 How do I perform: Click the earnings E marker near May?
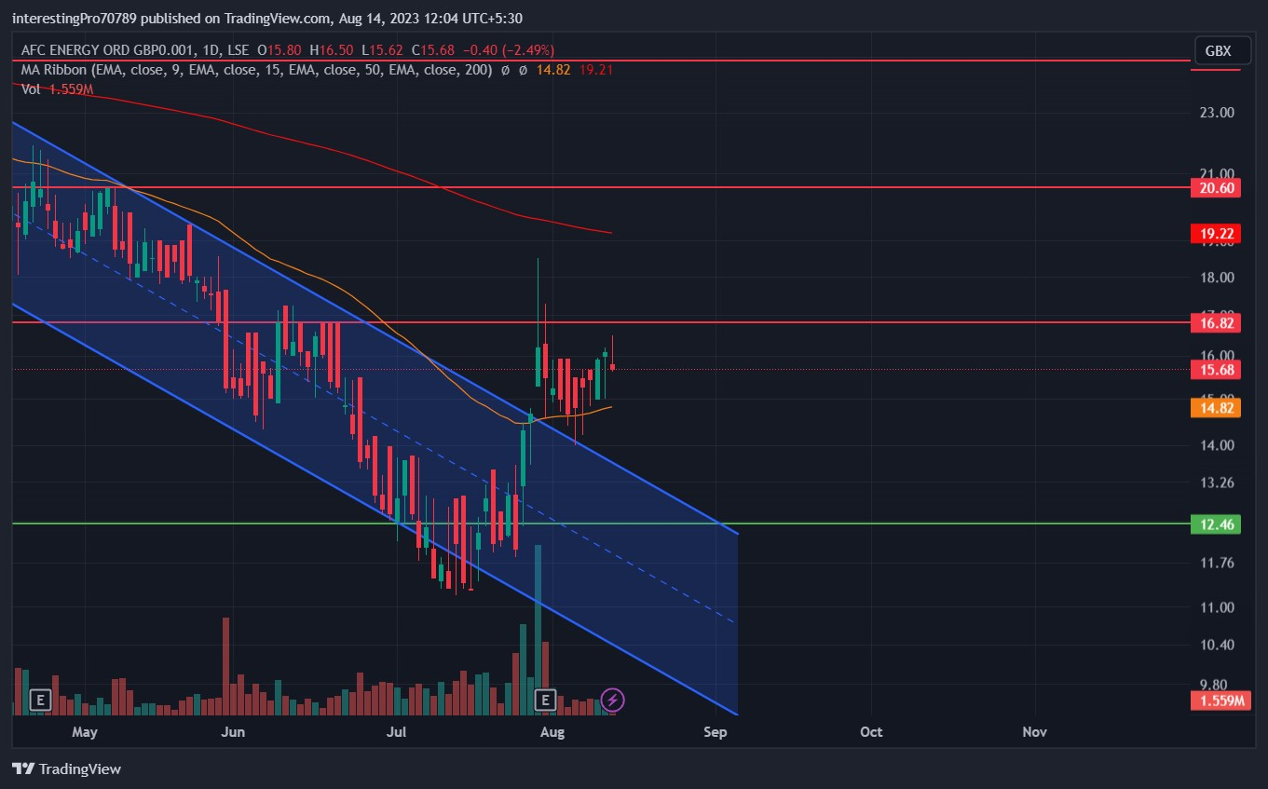[x=40, y=700]
